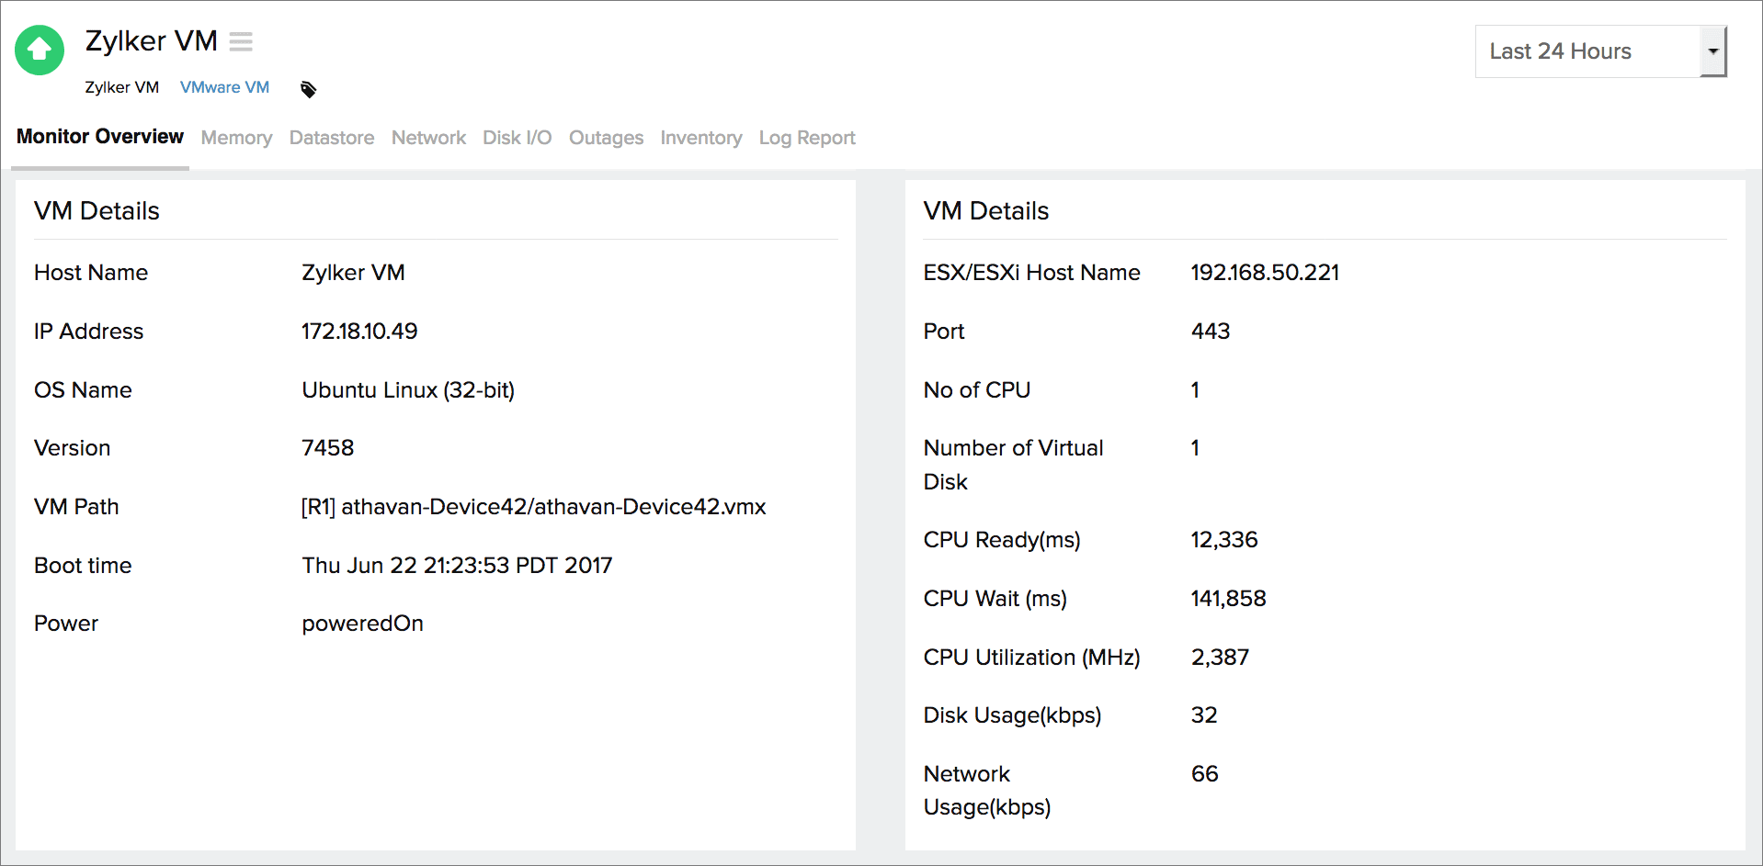Viewport: 1763px width, 866px height.
Task: Click the ESX/ESXi host IP 192.168.50.221
Action: point(1264,272)
